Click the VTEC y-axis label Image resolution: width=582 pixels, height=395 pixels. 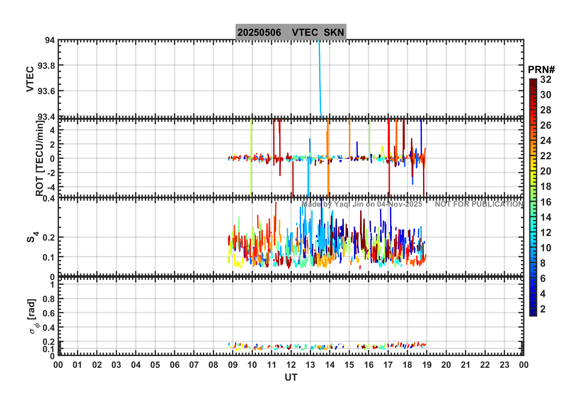30,79
